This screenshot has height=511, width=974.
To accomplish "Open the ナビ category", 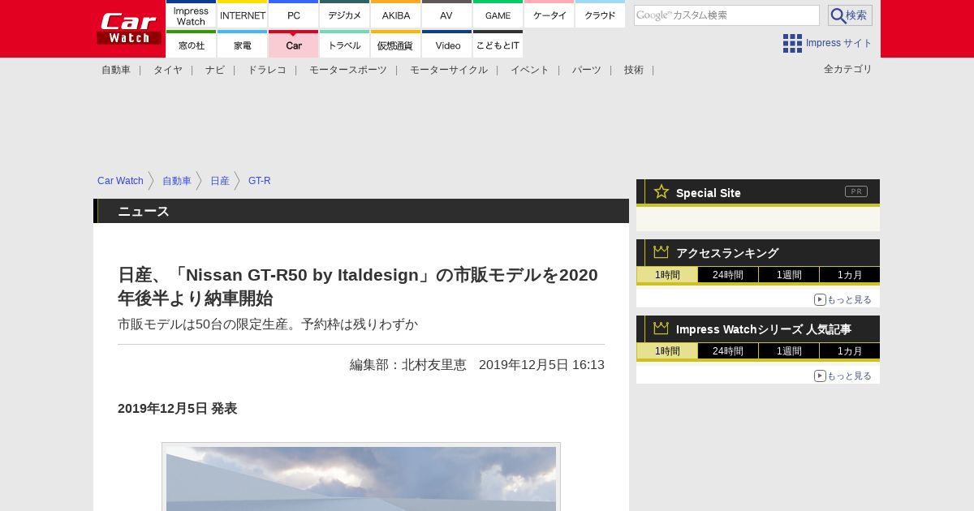I will coord(215,70).
